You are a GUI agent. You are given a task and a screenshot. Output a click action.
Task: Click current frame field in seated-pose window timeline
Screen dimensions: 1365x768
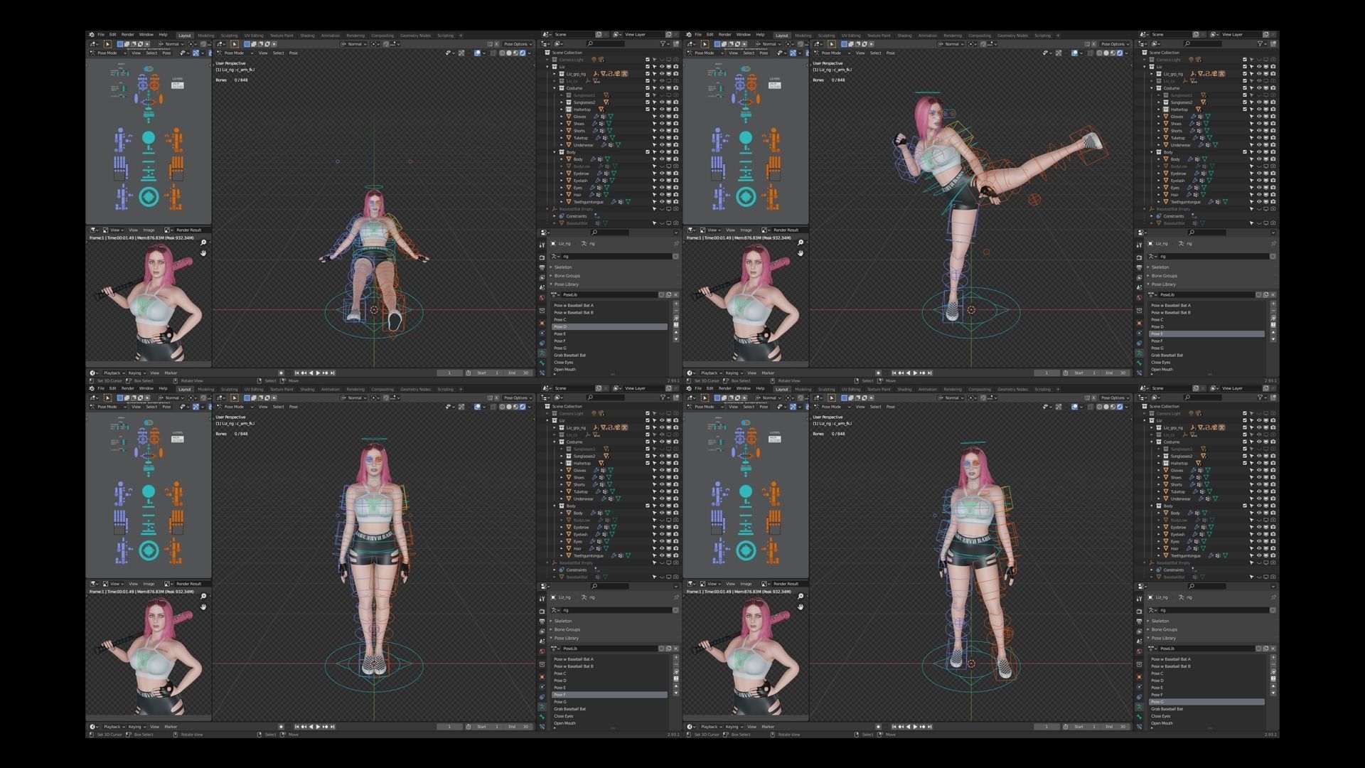449,373
